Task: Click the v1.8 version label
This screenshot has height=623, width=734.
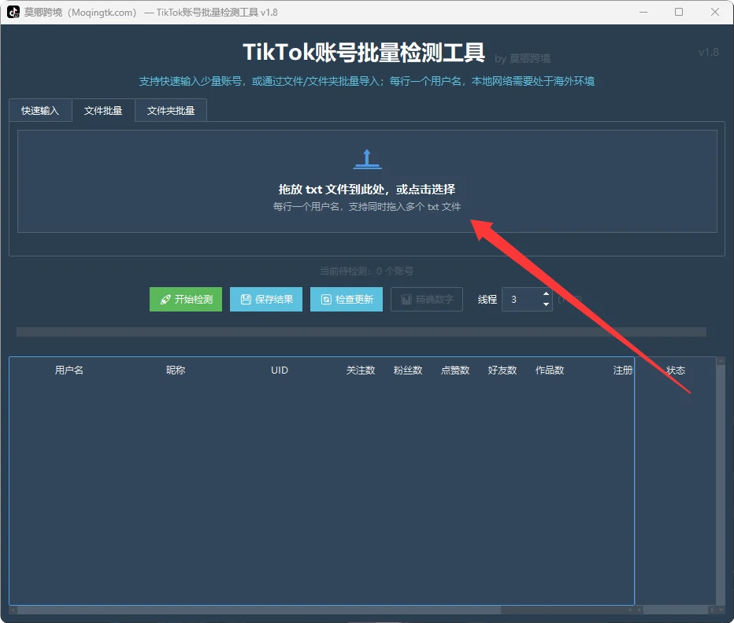Action: [708, 52]
